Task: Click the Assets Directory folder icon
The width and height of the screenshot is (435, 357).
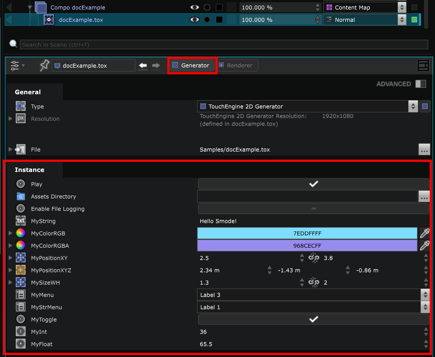Action: coord(21,196)
